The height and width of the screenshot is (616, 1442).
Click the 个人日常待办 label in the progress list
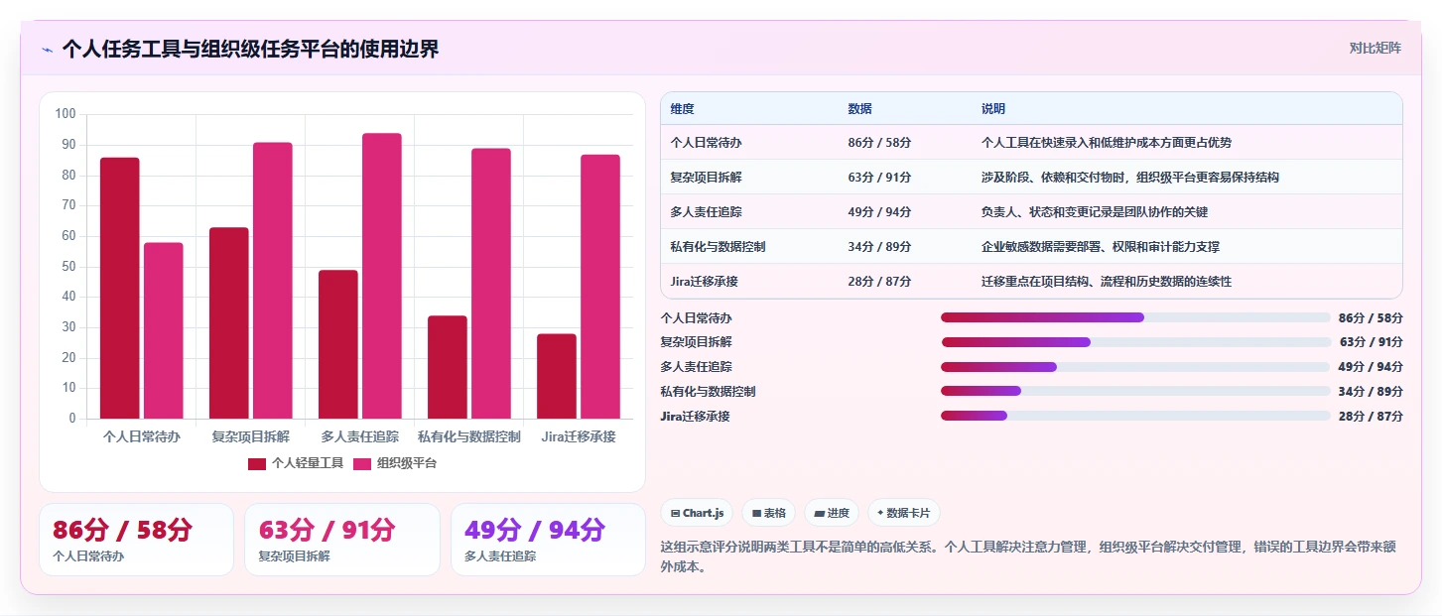pyautogui.click(x=696, y=317)
